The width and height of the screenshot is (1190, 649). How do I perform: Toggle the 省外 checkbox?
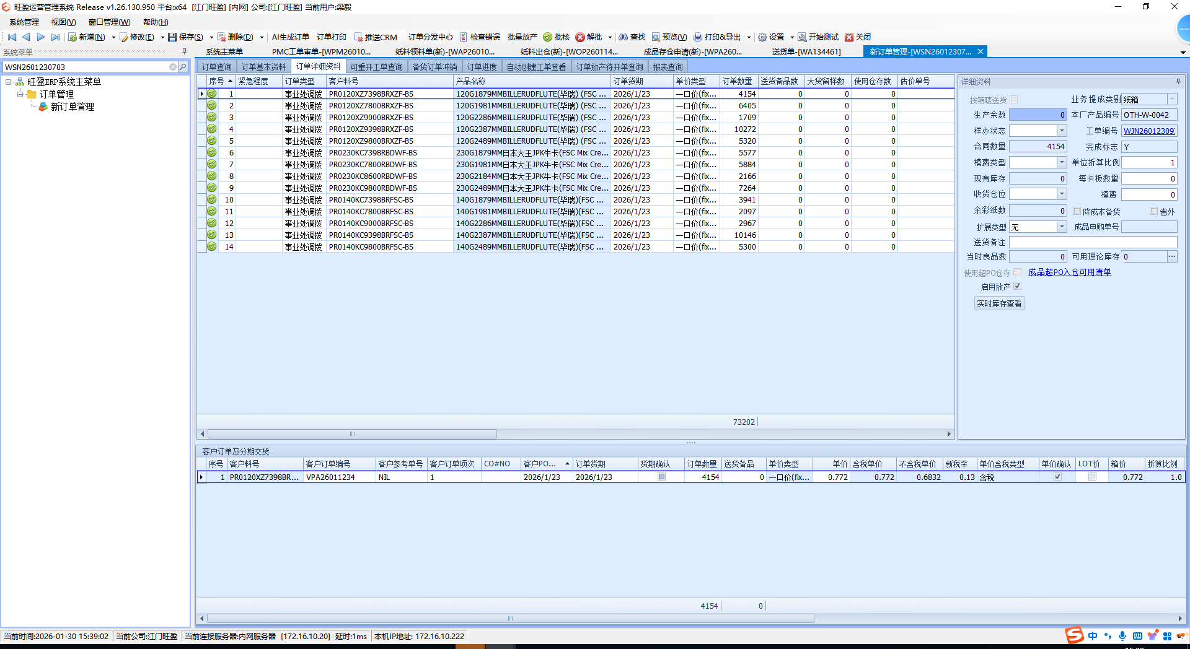[1153, 211]
